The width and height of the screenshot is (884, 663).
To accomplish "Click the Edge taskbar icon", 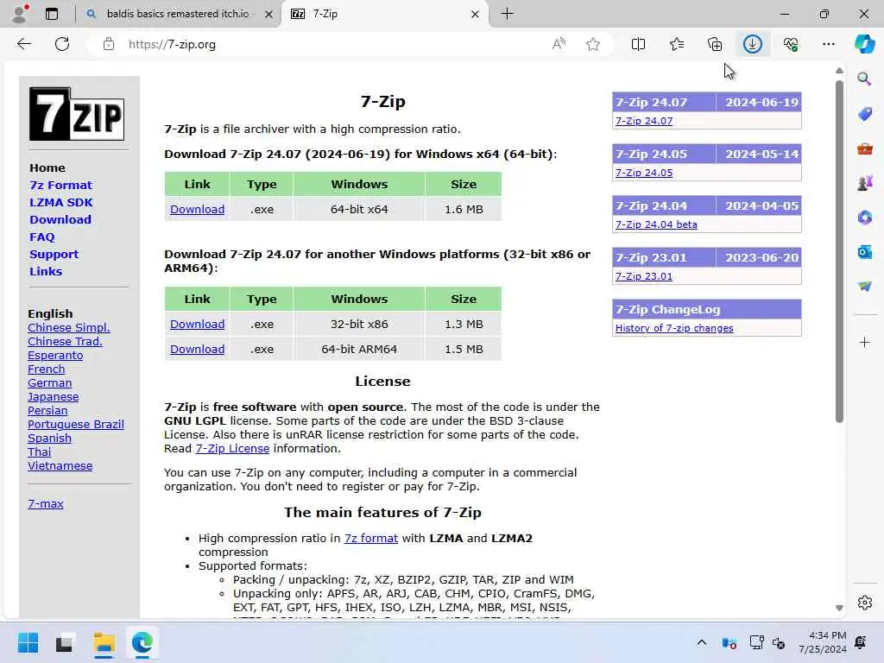I will coord(142,642).
